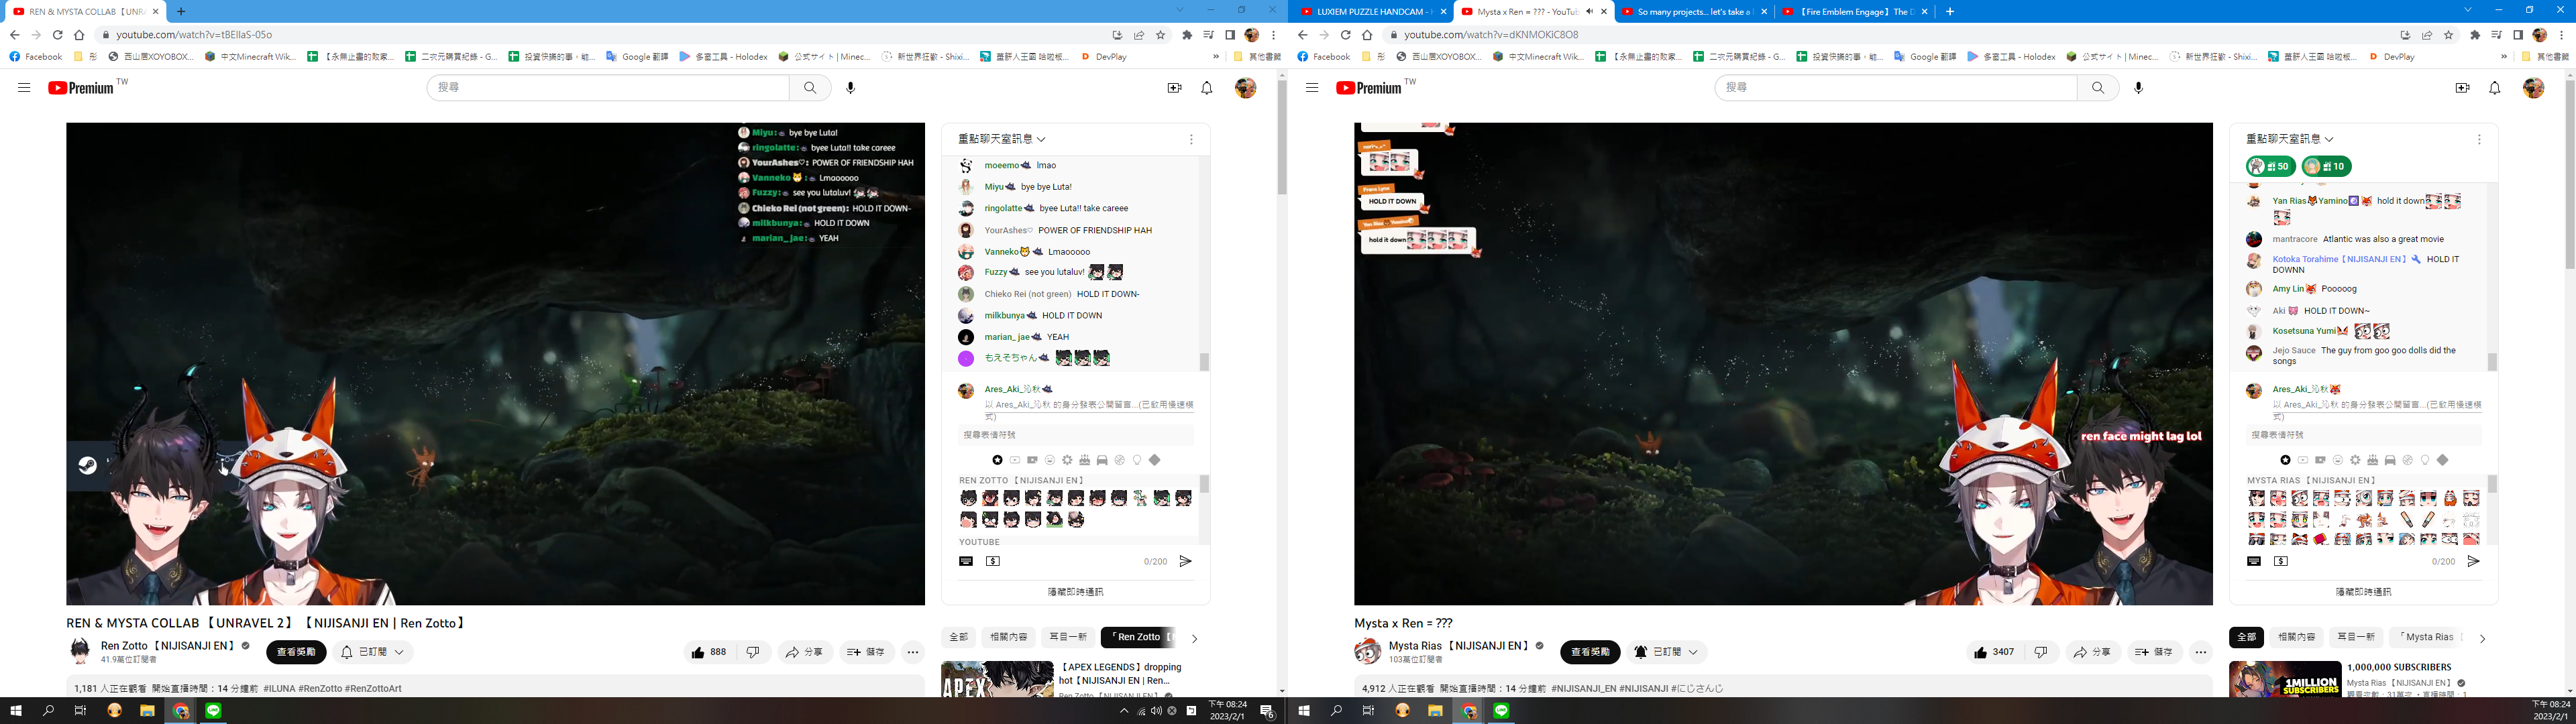The image size is (2576, 724).
Task: Open YouTube guide menu in right window
Action: click(x=1312, y=88)
